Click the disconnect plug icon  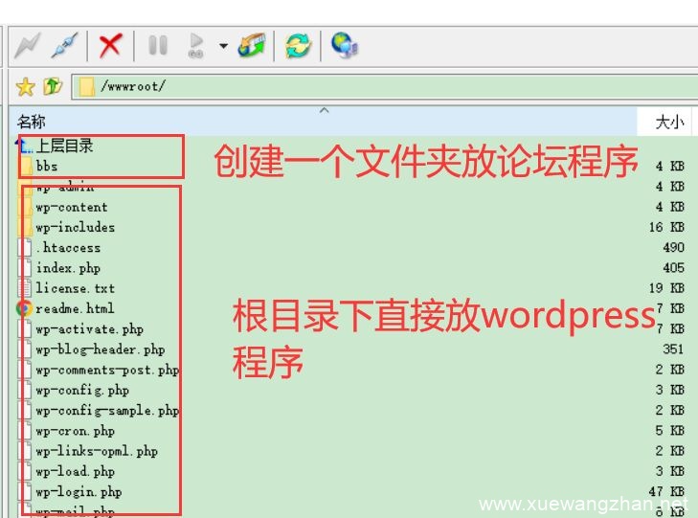[x=64, y=45]
